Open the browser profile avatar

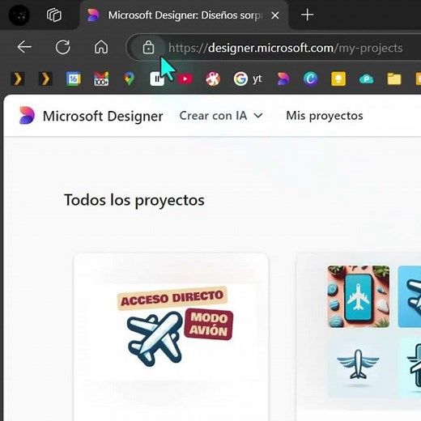[19, 15]
